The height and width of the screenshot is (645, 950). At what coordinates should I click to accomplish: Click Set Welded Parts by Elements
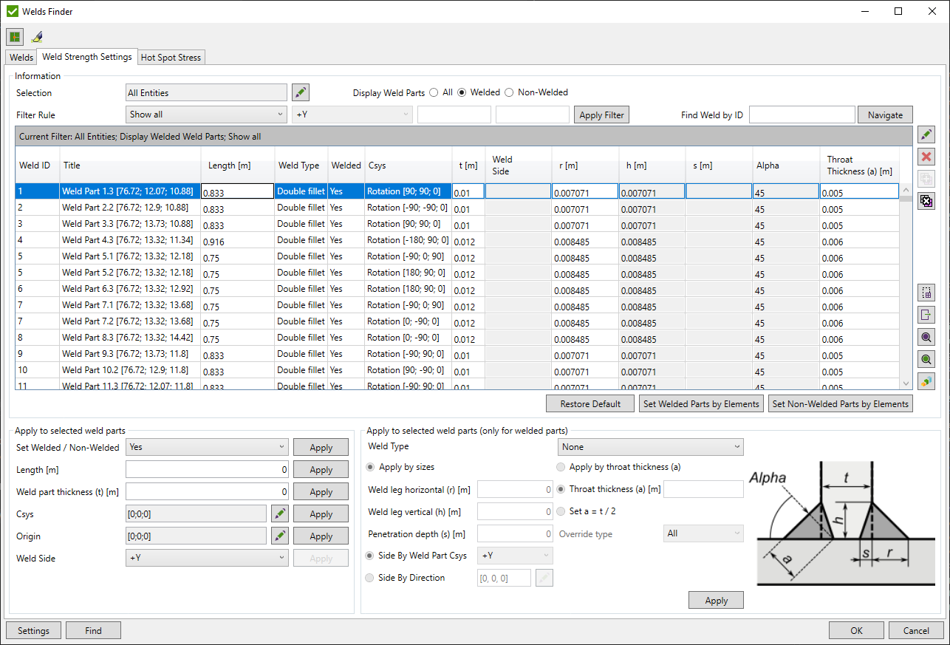tap(700, 403)
